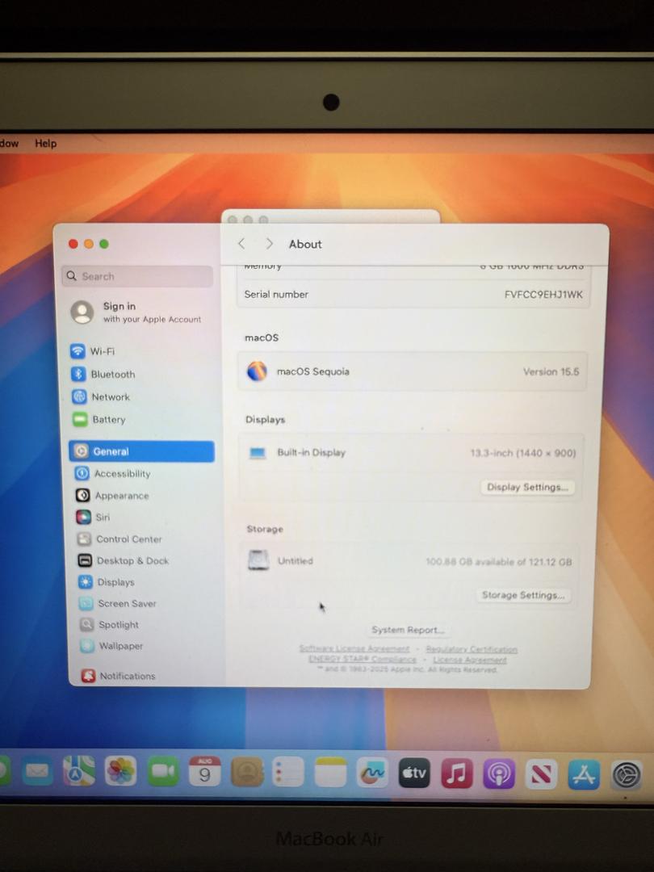Open Screen Saver settings

click(x=118, y=603)
